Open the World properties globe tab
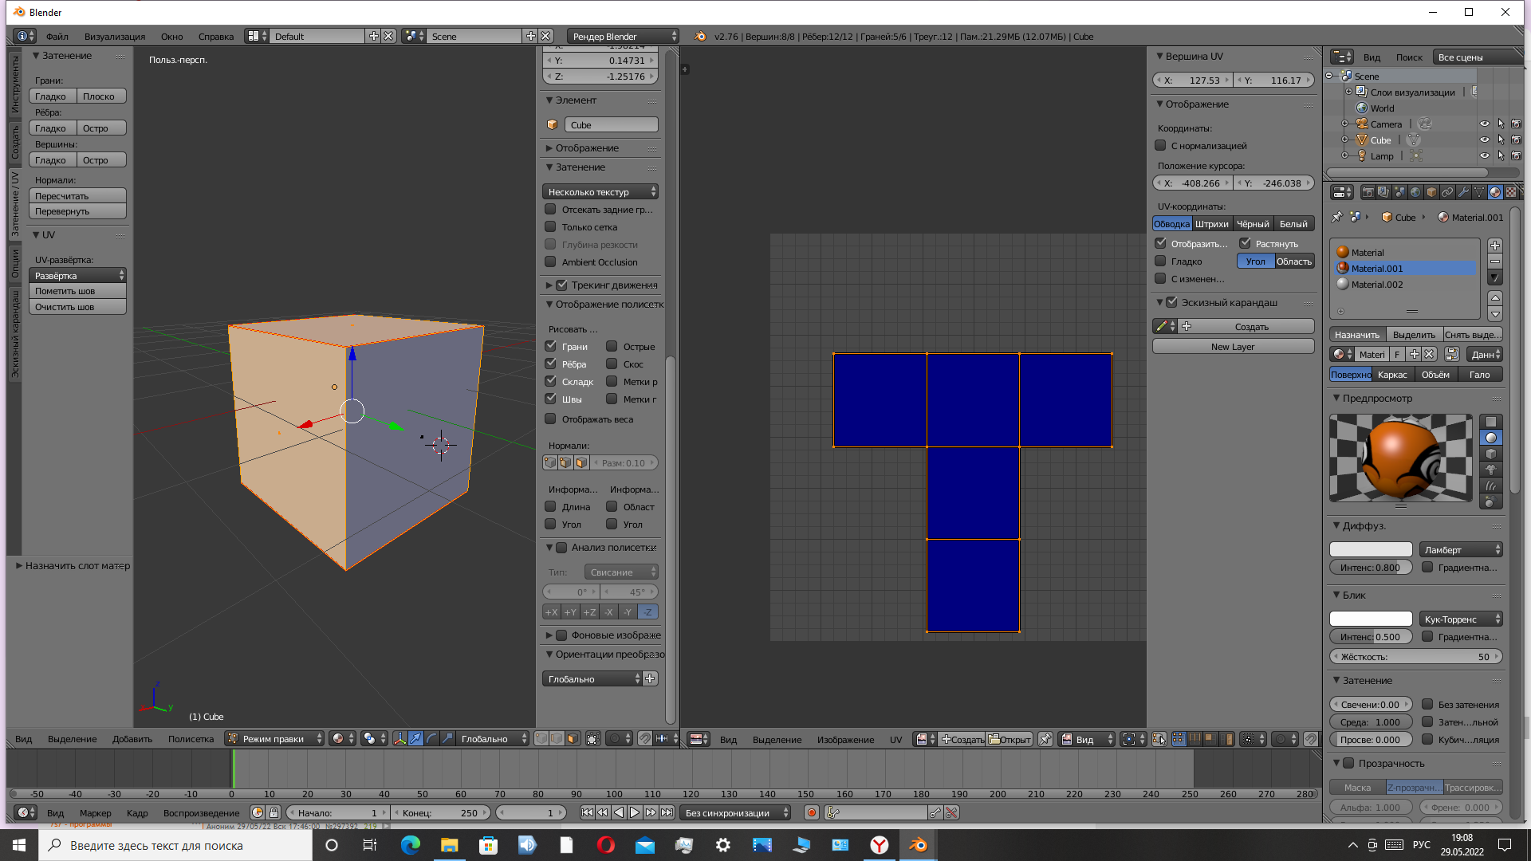The image size is (1531, 861). click(1415, 192)
